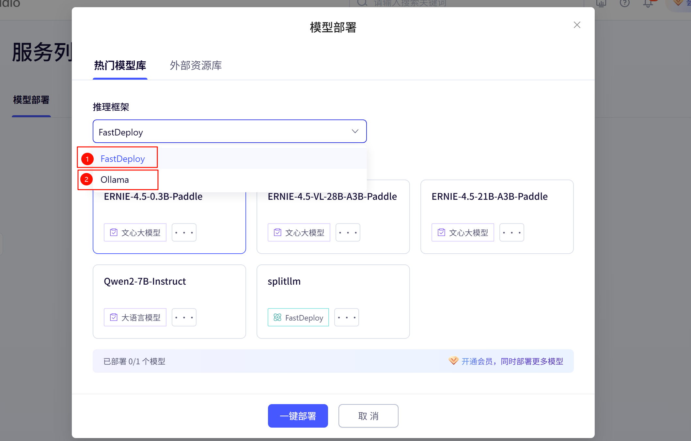The width and height of the screenshot is (691, 441).
Task: Open more tags on splitllm card
Action: click(347, 317)
